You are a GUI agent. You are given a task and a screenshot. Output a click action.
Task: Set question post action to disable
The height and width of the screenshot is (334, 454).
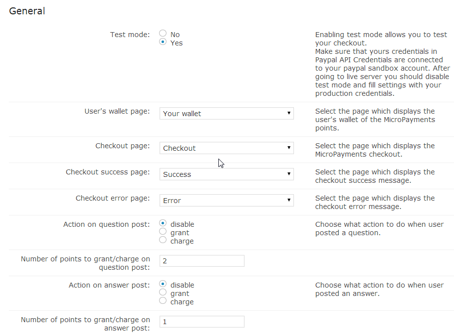(163, 224)
